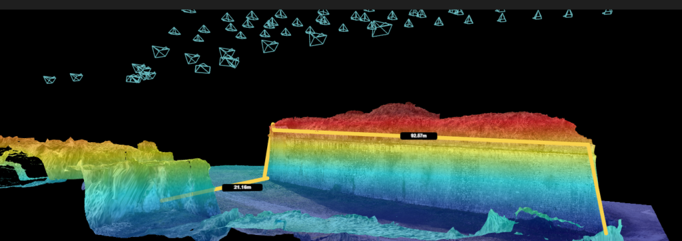The height and width of the screenshot is (241, 682).
Task: Click the 92.57m measurement label
Action: 418,136
